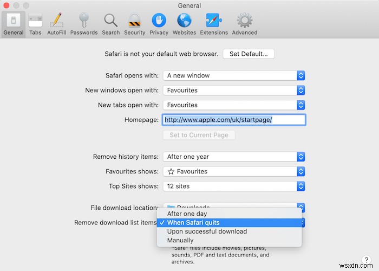The image size is (379, 271).
Task: Open the Top Sites shows dropdown
Action: (x=234, y=186)
